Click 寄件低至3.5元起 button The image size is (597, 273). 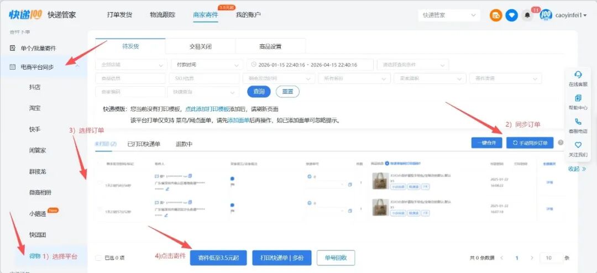[218, 258]
